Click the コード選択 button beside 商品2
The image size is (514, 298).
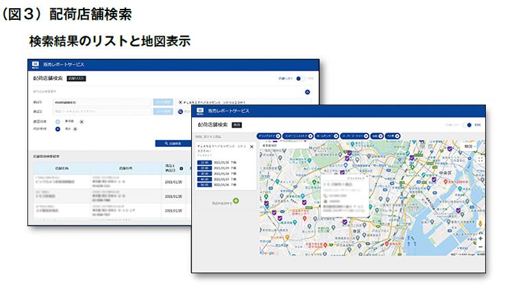coord(163,111)
